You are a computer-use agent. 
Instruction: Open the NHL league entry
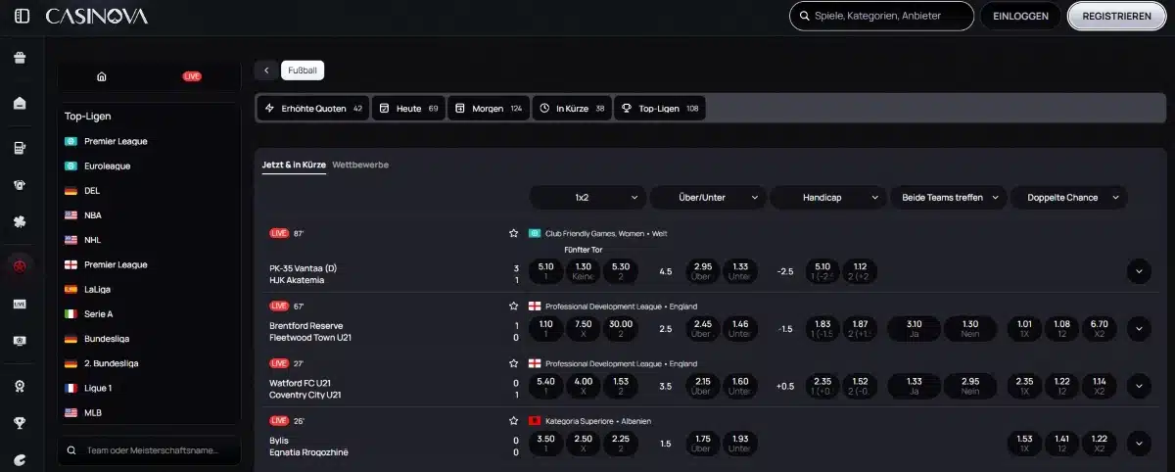tap(92, 240)
